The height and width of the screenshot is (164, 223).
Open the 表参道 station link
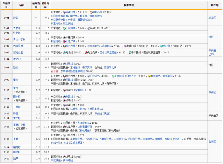click(17, 28)
